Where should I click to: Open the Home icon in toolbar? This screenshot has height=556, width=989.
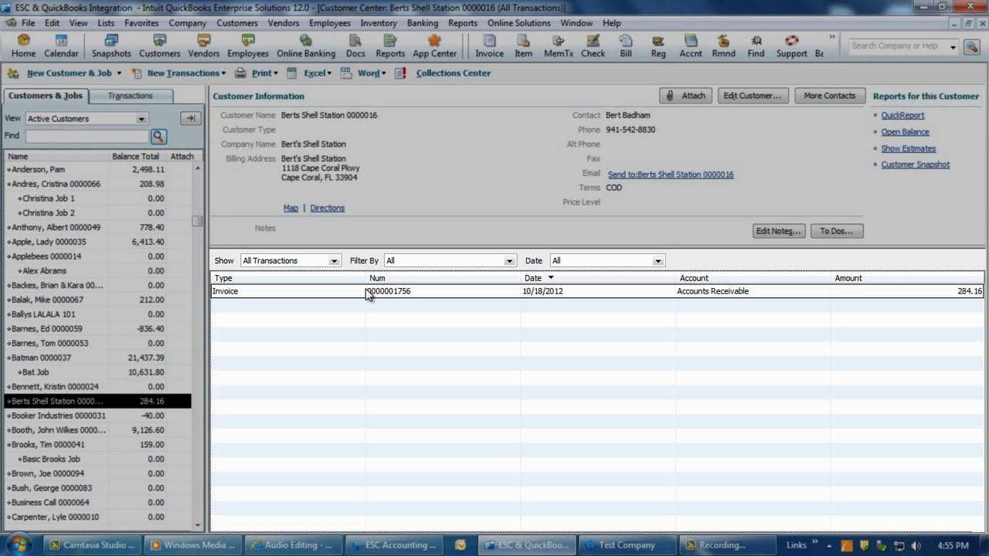(x=23, y=46)
